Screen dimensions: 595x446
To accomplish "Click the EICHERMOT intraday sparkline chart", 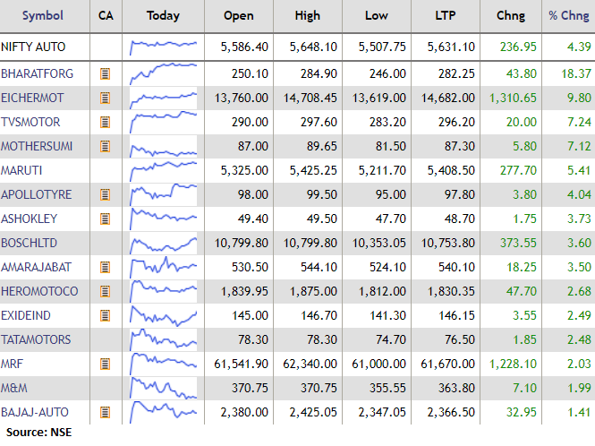I will (163, 98).
